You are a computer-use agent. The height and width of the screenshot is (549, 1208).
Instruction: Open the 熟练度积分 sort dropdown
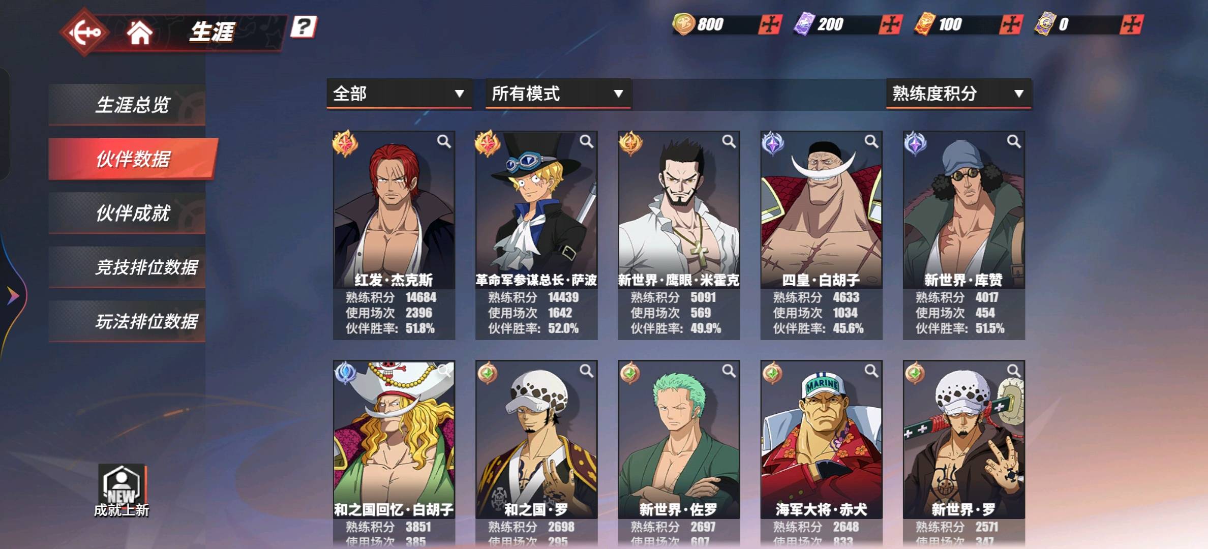pyautogui.click(x=959, y=94)
